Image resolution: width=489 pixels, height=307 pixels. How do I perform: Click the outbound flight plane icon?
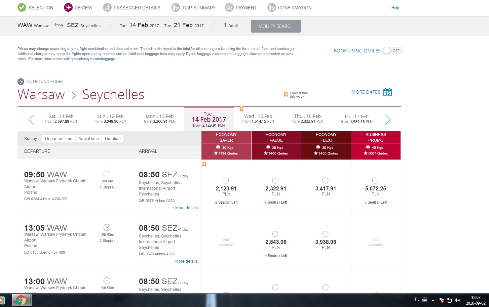[x=21, y=82]
